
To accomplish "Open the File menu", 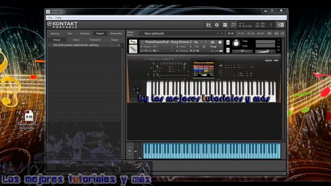I will 50,18.
